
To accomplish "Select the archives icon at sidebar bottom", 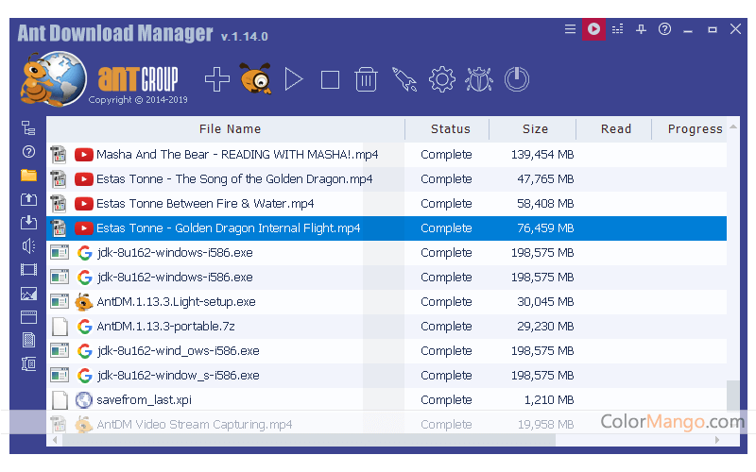I will pos(28,363).
